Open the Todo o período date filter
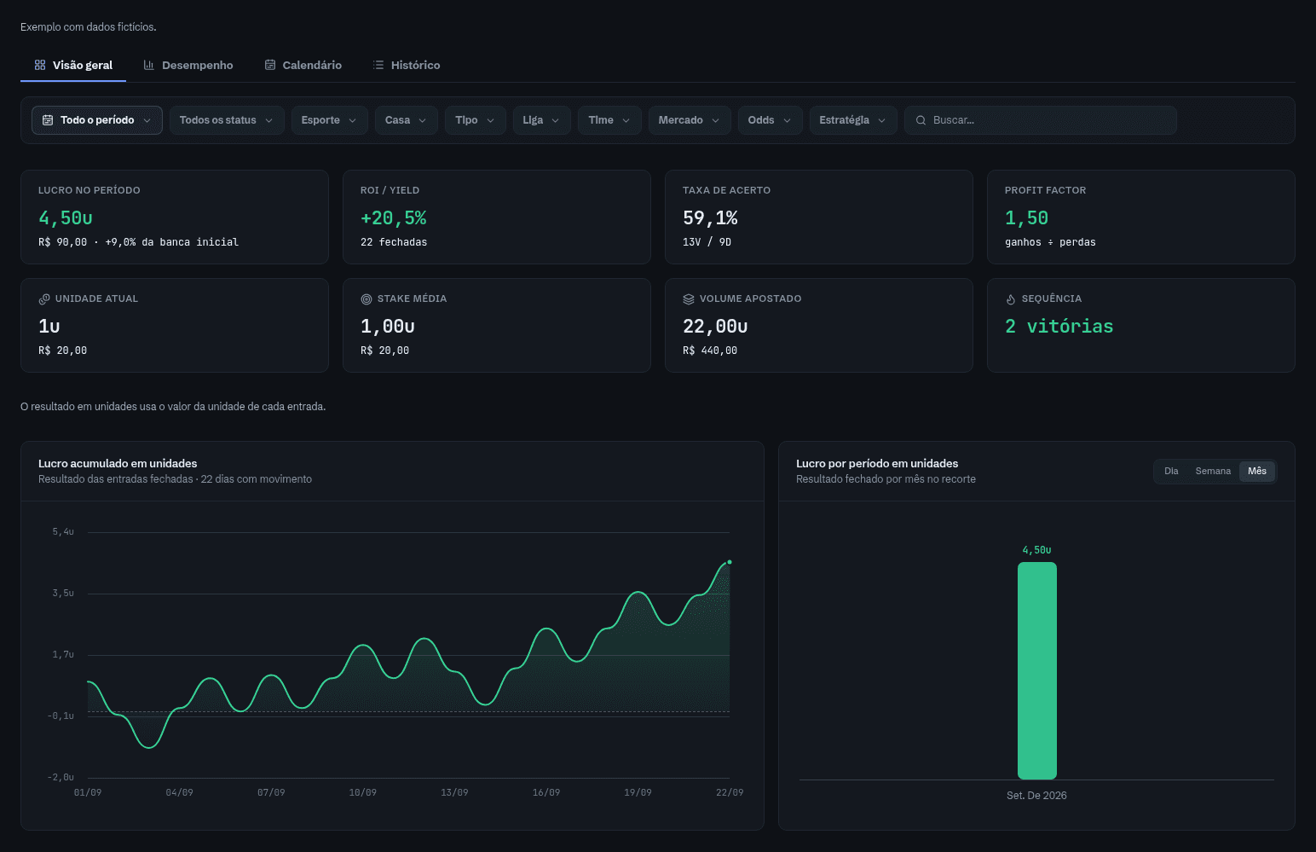 [97, 120]
